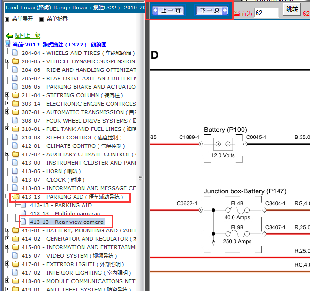Click the green back arrow icon
The width and height of the screenshot is (310, 291).
(9, 36)
